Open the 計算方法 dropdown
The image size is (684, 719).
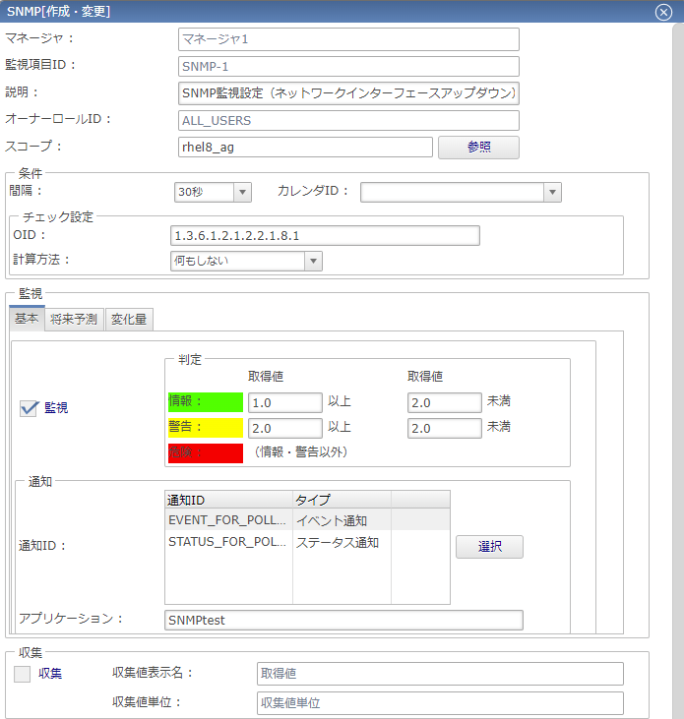click(246, 261)
